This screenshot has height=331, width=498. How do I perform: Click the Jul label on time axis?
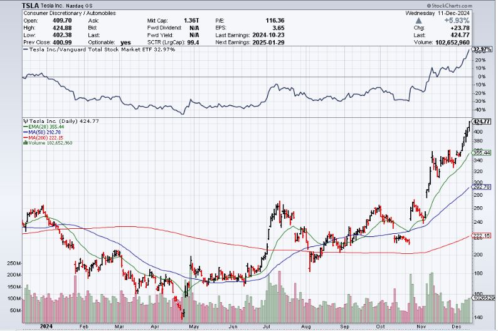[267, 327]
